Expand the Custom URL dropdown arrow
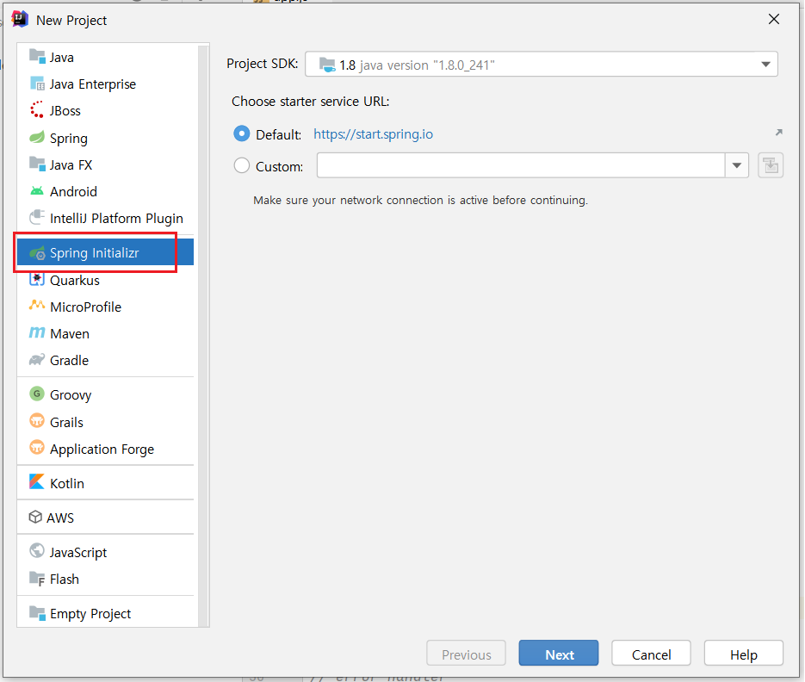Viewport: 805px width, 682px height. click(x=737, y=165)
